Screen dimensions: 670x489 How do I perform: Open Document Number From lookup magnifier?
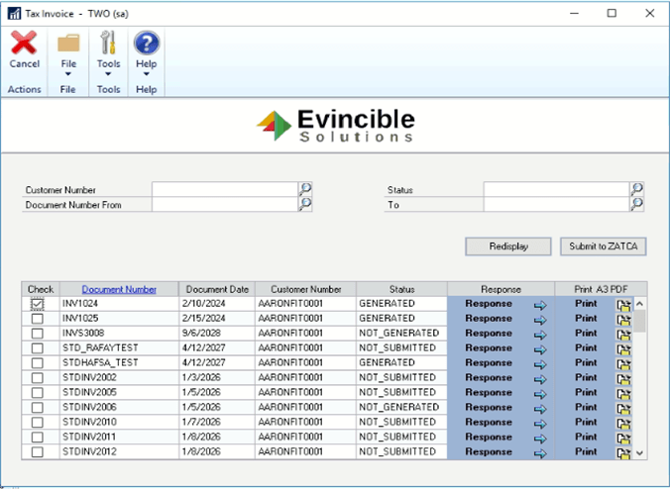coord(305,204)
